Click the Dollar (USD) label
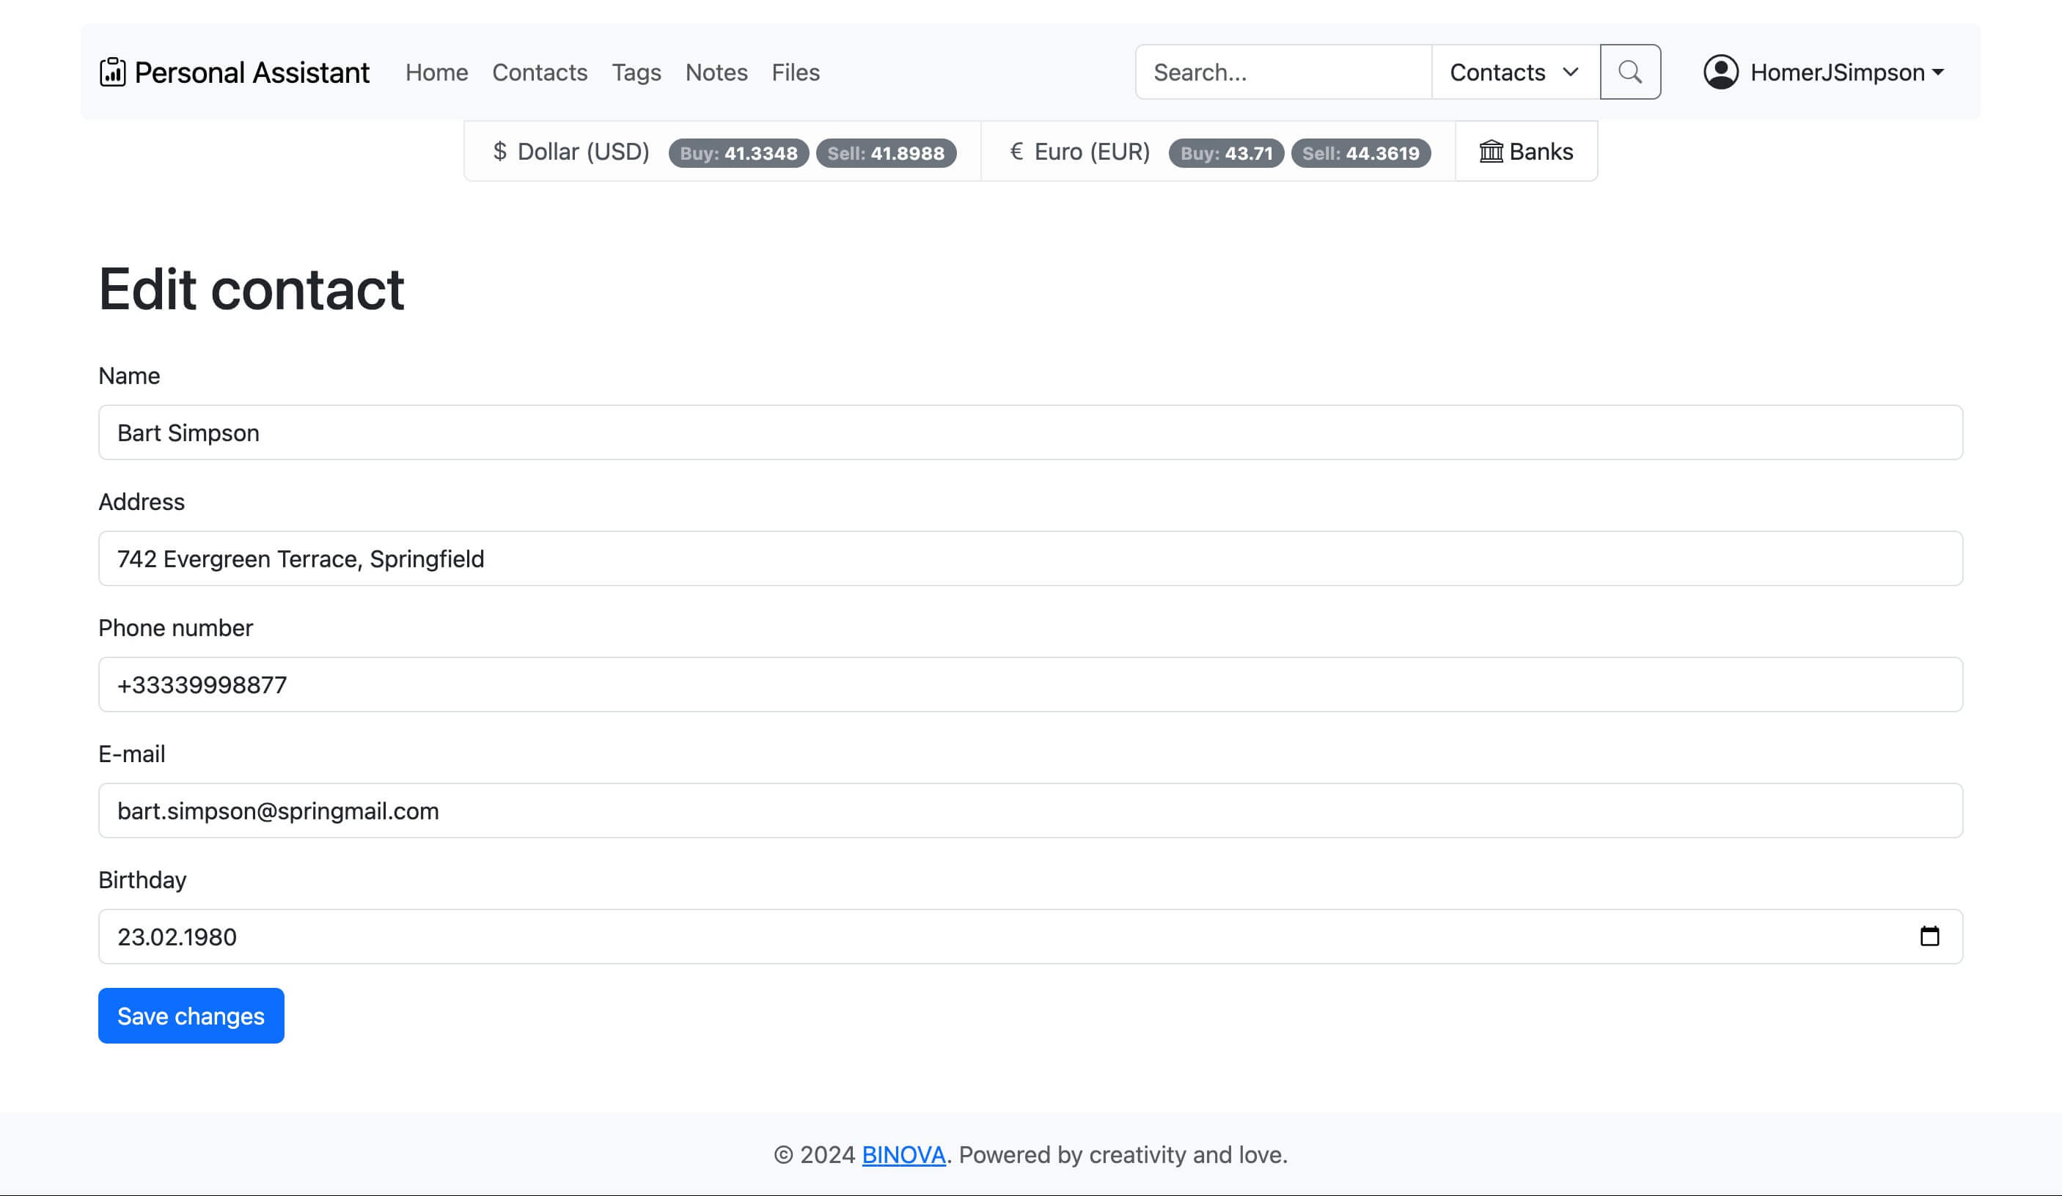Image resolution: width=2062 pixels, height=1196 pixels. [584, 151]
